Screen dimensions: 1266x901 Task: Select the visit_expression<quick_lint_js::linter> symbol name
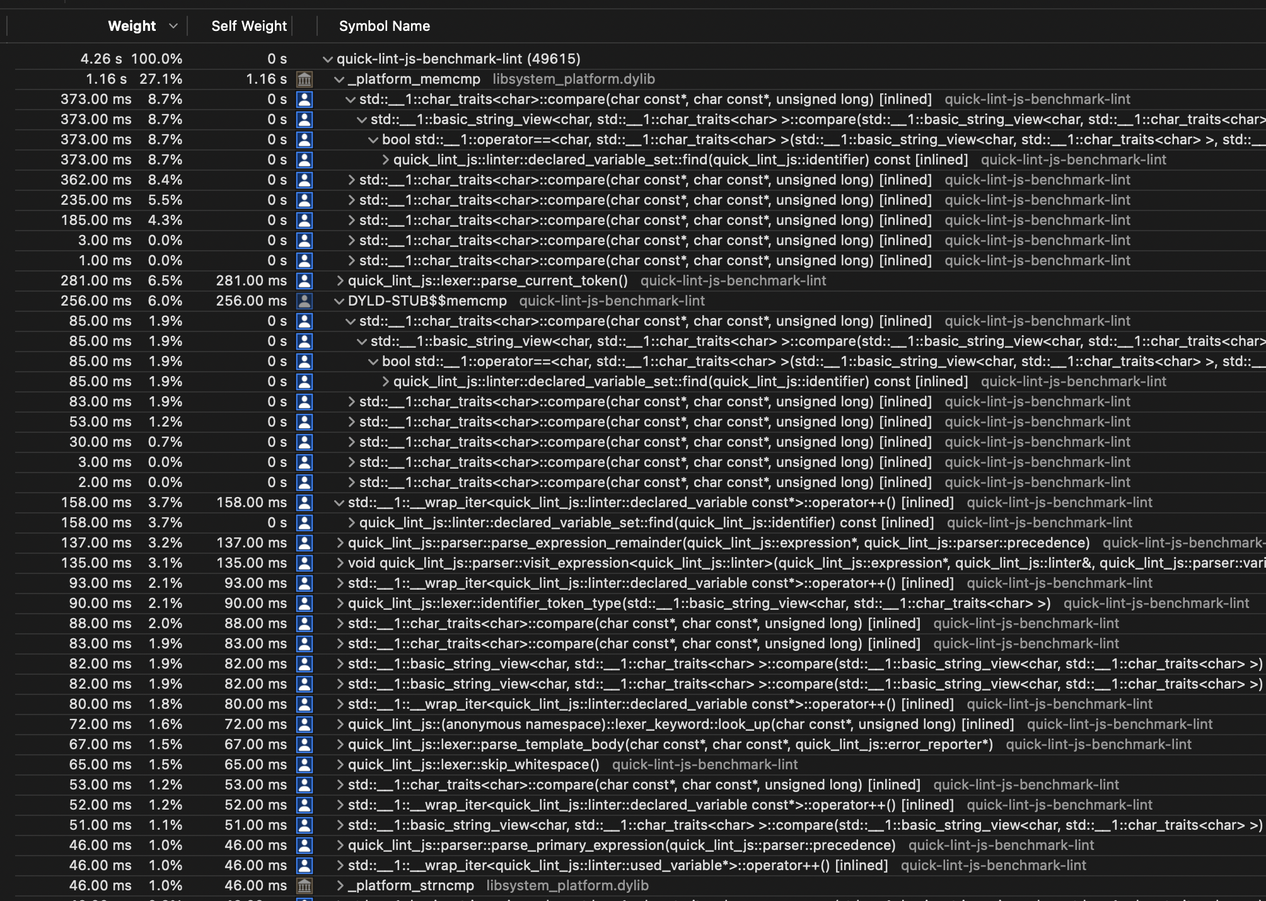coord(807,563)
